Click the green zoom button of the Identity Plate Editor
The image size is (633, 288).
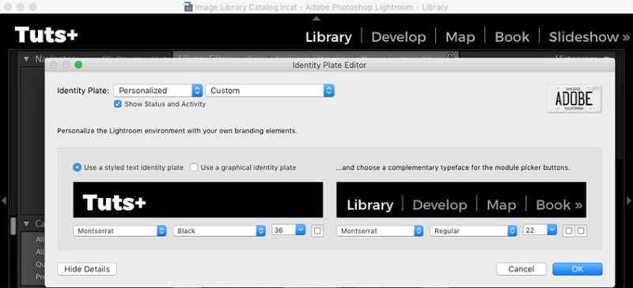click(x=78, y=65)
